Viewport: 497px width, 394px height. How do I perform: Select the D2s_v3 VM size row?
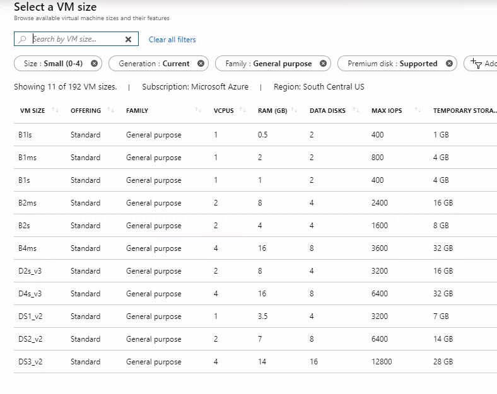coord(255,271)
